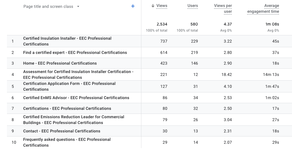
Task: Click the 18.42 views per user cell
Action: pyautogui.click(x=226, y=74)
